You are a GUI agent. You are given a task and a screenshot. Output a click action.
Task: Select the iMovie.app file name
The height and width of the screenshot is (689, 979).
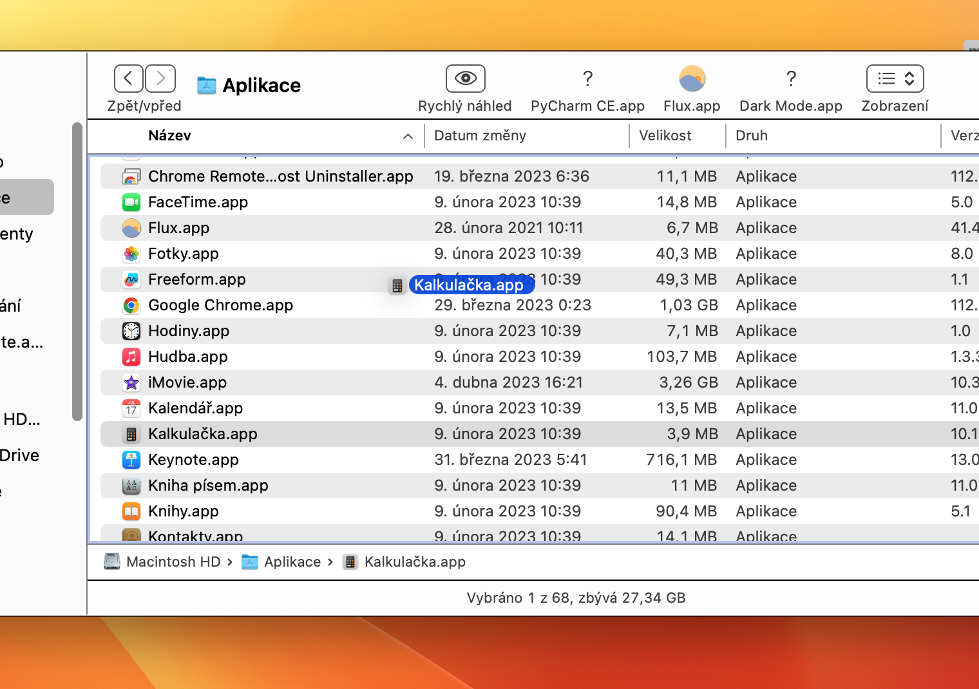pyautogui.click(x=187, y=382)
